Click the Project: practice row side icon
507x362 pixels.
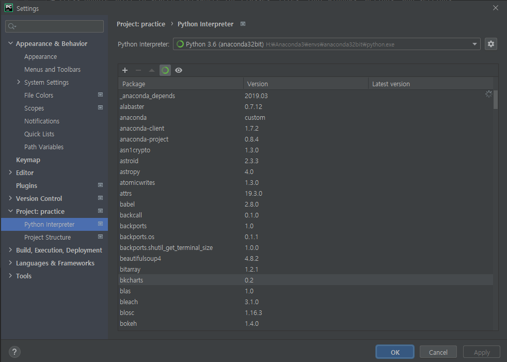pyautogui.click(x=100, y=211)
